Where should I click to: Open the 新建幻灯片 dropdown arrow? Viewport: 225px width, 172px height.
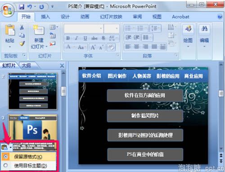pos(46,47)
